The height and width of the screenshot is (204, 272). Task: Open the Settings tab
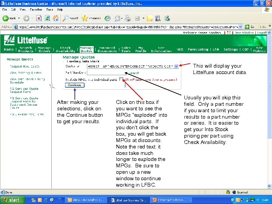pos(230,49)
